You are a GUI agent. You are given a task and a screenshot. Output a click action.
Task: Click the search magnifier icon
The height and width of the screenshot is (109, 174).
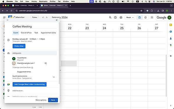pos(110,17)
